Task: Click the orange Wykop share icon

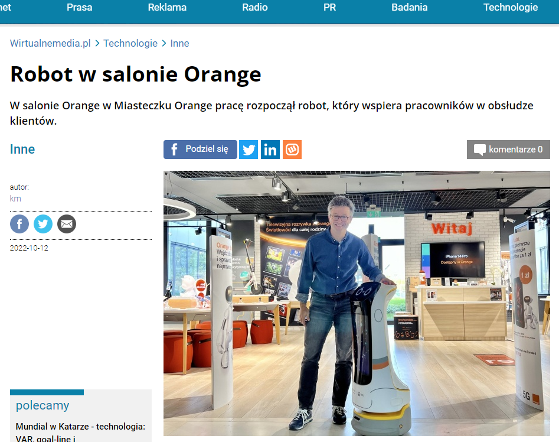Action: coord(292,149)
